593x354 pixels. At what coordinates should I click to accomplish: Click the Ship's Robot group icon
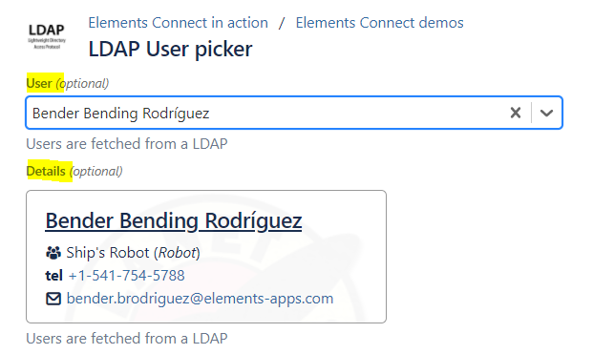click(53, 253)
